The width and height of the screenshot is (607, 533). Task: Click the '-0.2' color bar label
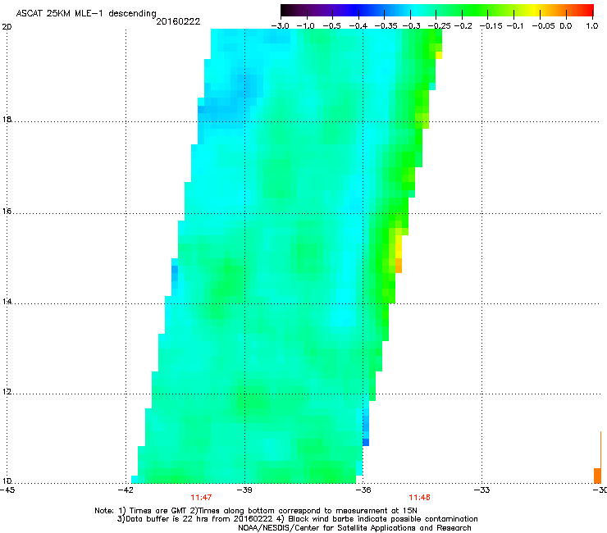pos(463,26)
